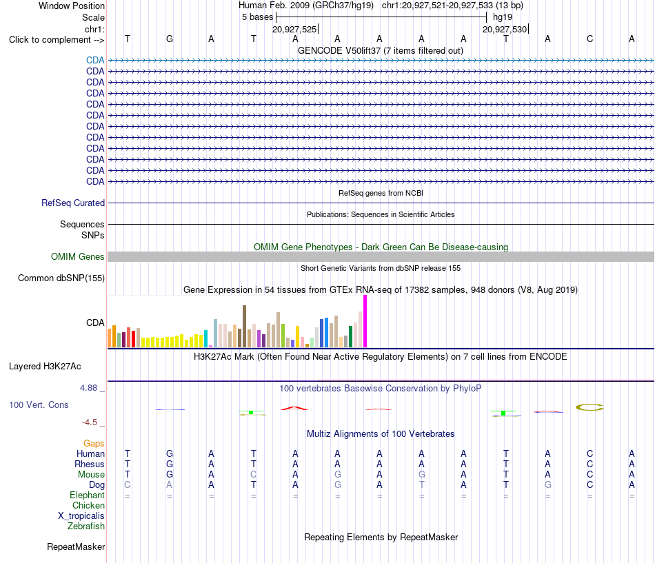
Task: Click the last CDA transcript row label
Action: [x=95, y=182]
